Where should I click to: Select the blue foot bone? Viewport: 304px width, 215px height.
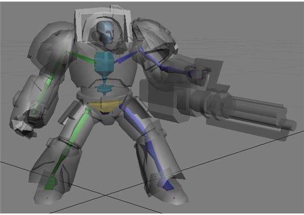coord(167,185)
